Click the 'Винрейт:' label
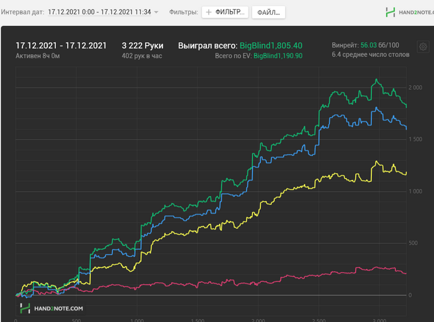Screen dimensions: 434x322 pos(345,45)
